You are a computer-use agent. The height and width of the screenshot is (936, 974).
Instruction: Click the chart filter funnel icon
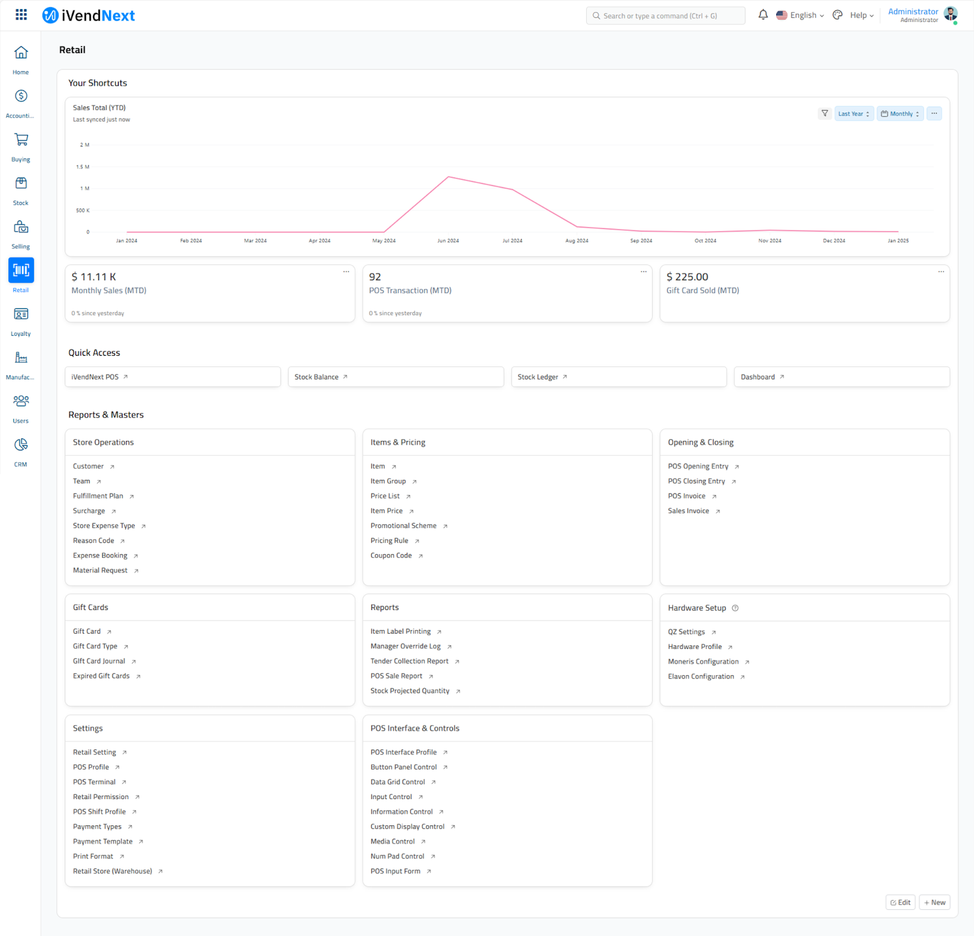coord(824,114)
